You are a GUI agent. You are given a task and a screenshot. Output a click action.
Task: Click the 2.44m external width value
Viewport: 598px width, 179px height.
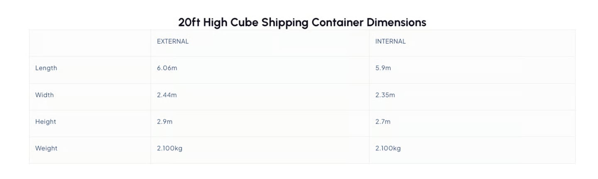167,95
